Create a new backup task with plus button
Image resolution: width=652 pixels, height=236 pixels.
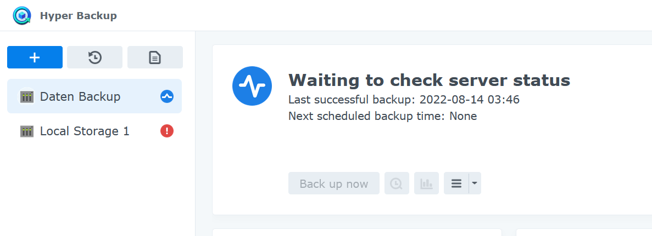35,57
